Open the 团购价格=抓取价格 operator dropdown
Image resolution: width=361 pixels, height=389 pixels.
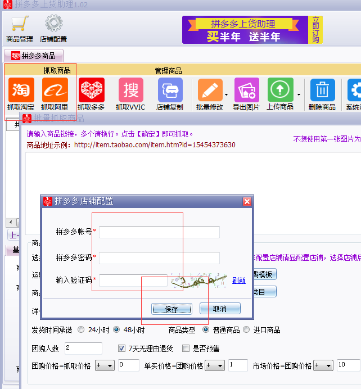pyautogui.click(x=105, y=366)
